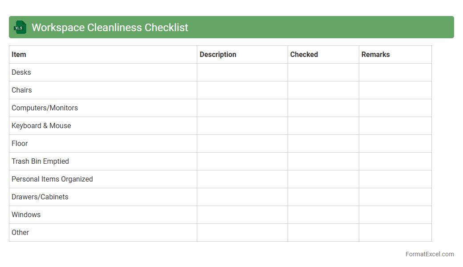Click the Floor row label
This screenshot has height=267, width=463.
click(x=20, y=144)
